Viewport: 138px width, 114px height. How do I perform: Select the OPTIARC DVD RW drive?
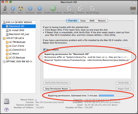click(19, 62)
